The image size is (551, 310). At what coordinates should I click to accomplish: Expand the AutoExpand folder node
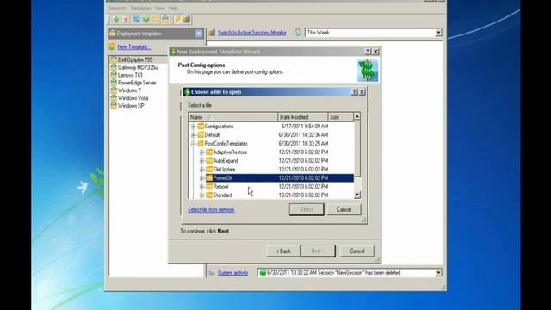point(201,161)
